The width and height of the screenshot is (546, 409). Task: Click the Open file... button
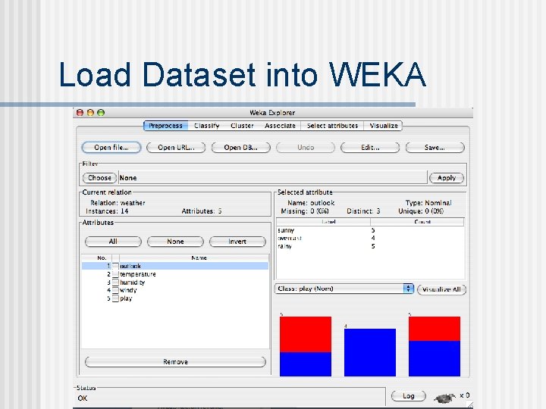111,148
